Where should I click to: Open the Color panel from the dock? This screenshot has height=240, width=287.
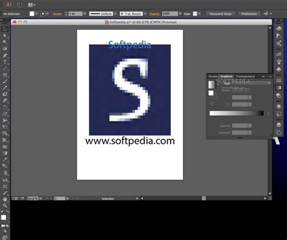coord(279,28)
